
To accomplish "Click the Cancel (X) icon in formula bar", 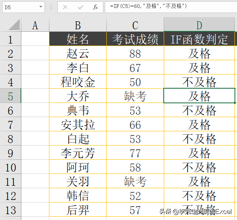I will 65,7.
